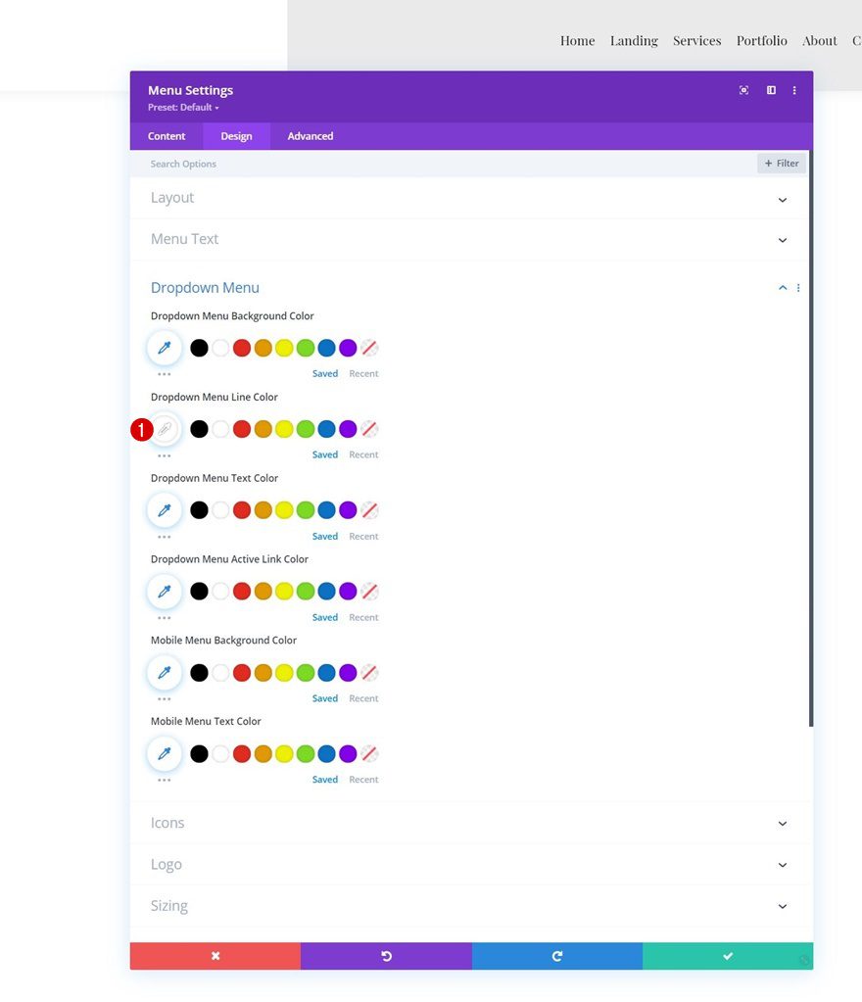
Task: Select Portfolio in the site navigation menu
Action: (762, 40)
